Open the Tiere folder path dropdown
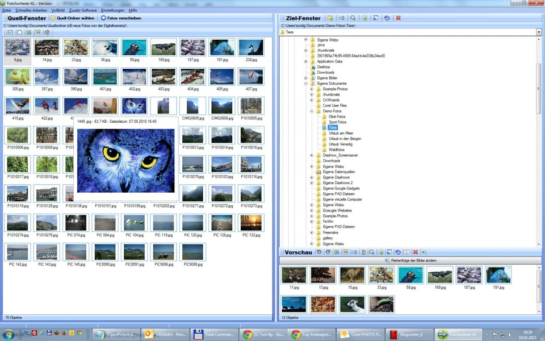This screenshot has width=545, height=341. pos(538,32)
